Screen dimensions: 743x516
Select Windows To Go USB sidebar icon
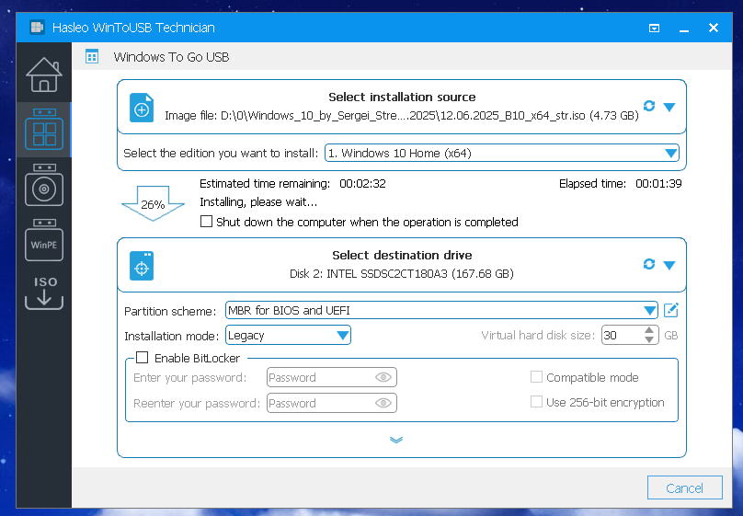43,131
